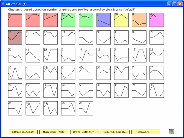Image resolution: width=184 pixels, height=138 pixels.
Task: Open profile 23 thumbnail
Action: click(x=86, y=108)
